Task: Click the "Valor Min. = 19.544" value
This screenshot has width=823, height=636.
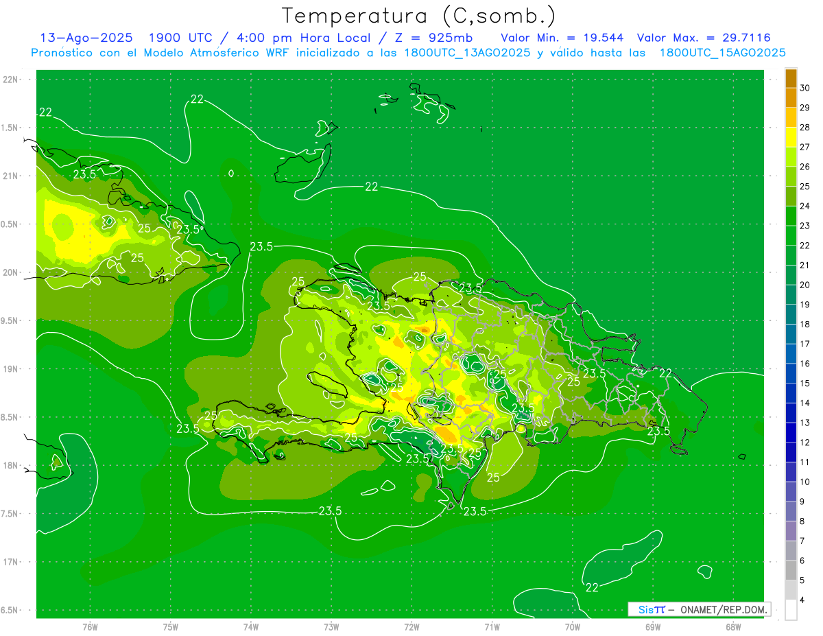Action: pos(562,38)
